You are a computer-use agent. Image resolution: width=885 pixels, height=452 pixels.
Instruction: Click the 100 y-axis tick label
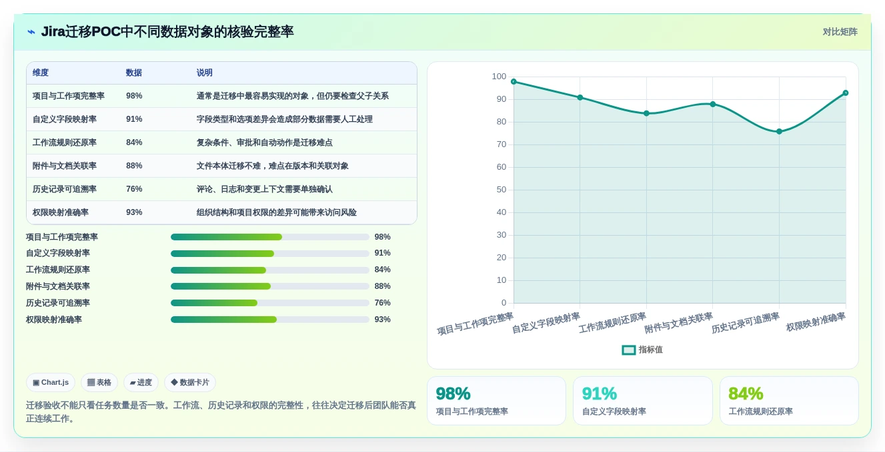[x=499, y=77]
